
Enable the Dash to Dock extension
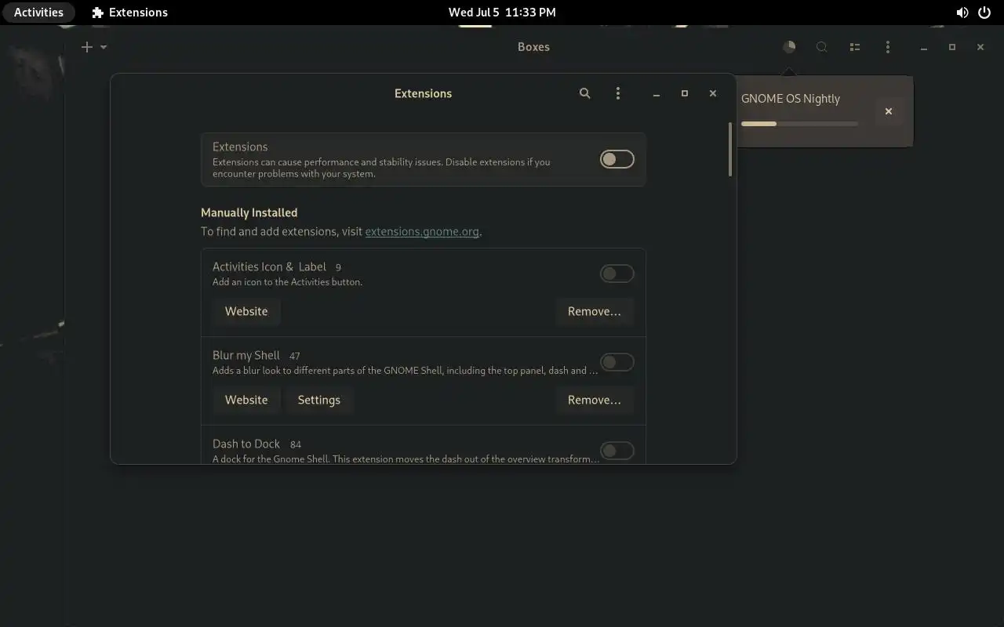pos(617,451)
